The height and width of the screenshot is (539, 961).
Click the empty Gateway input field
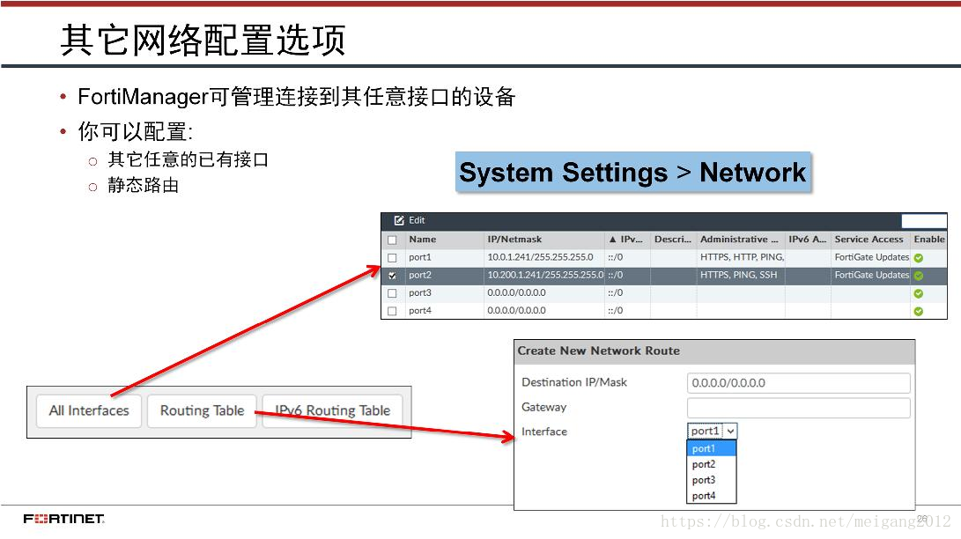click(x=799, y=408)
